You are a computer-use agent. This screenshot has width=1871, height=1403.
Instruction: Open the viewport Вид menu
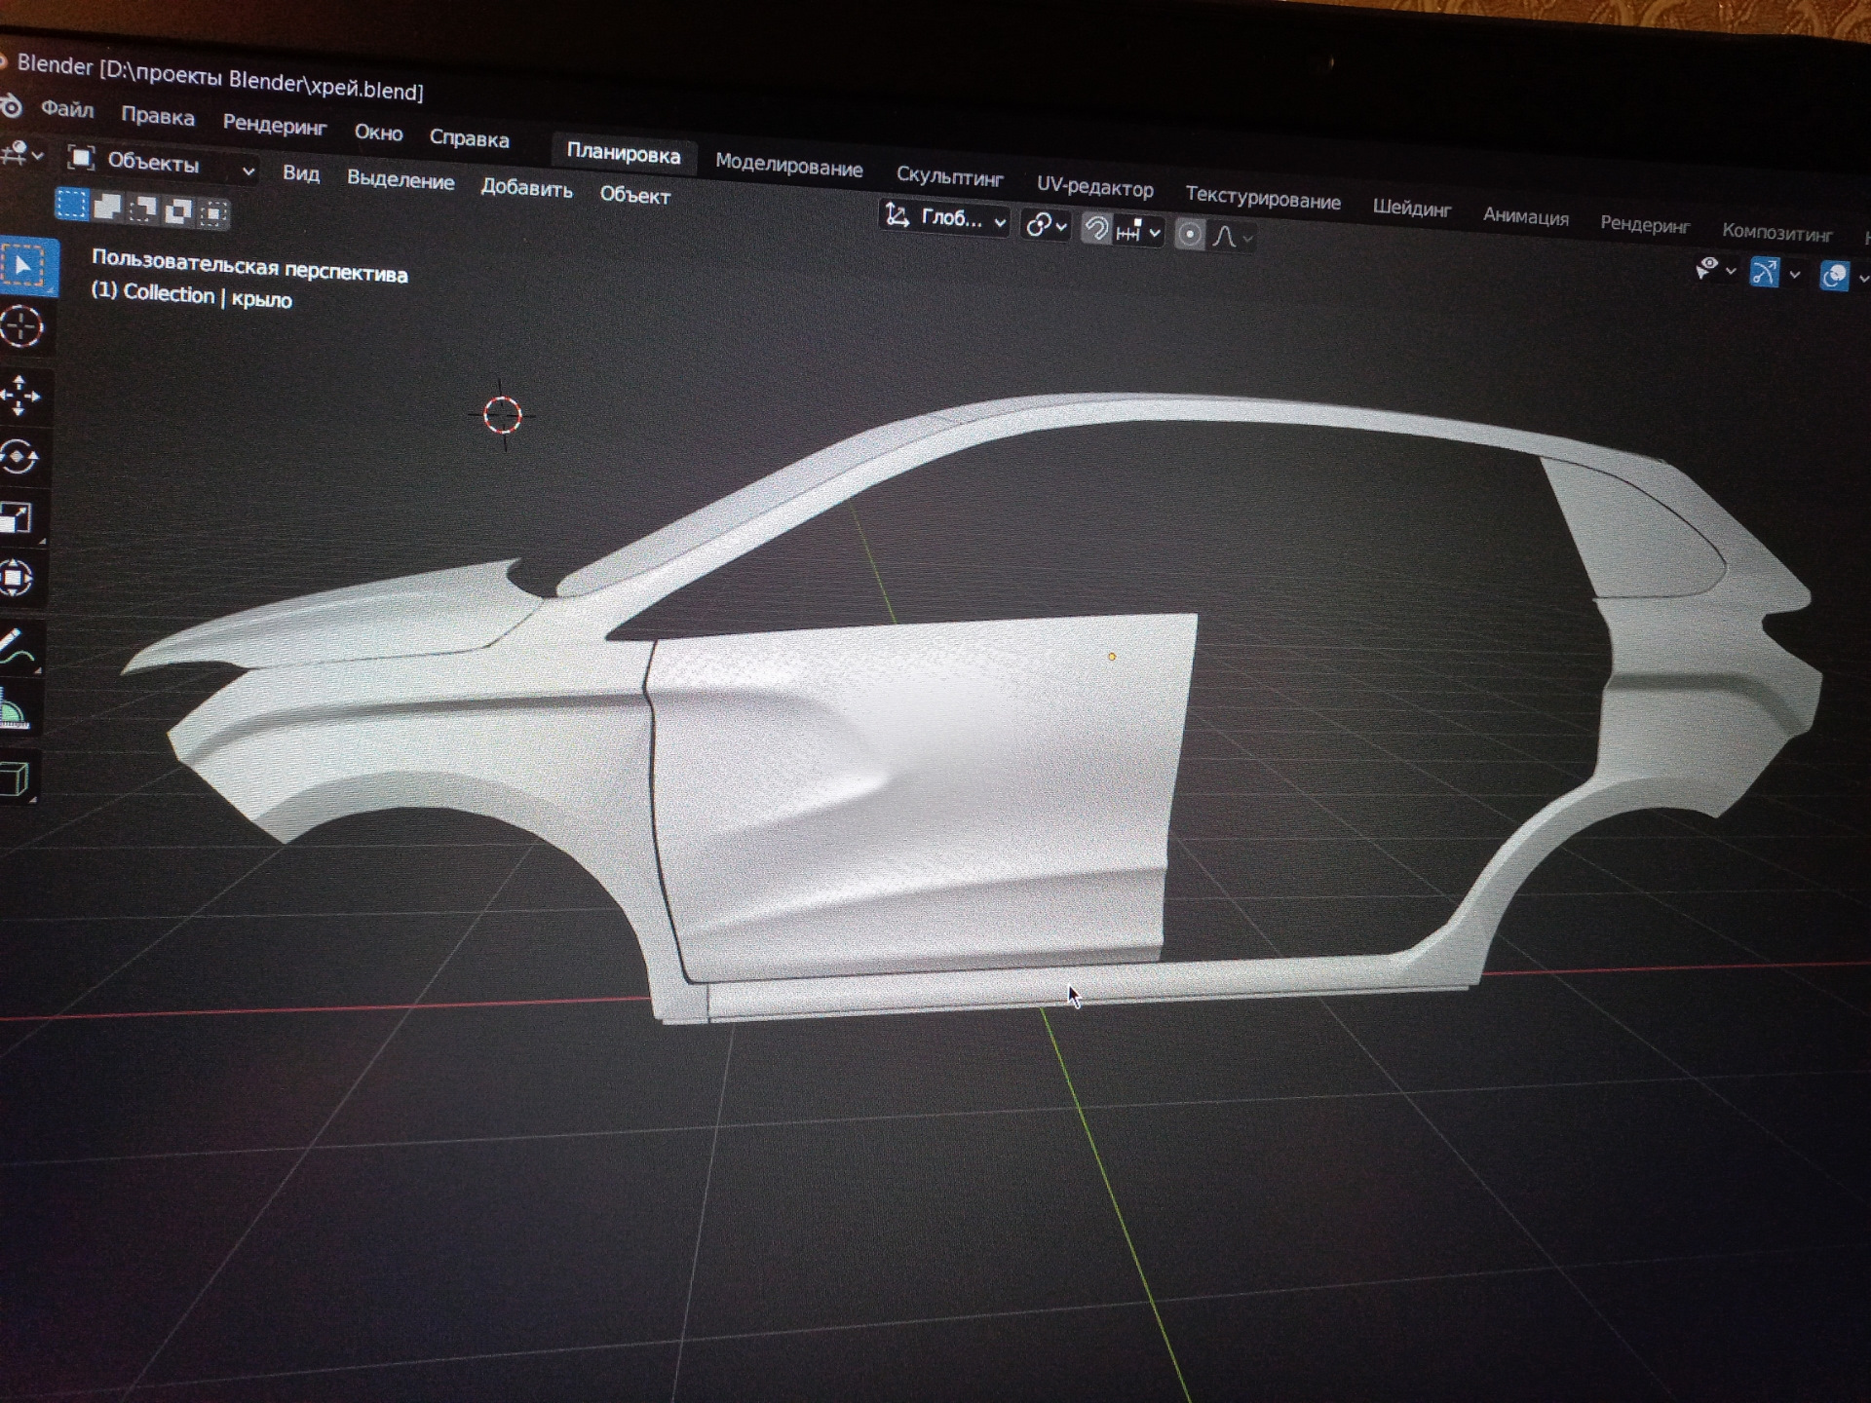coord(301,173)
